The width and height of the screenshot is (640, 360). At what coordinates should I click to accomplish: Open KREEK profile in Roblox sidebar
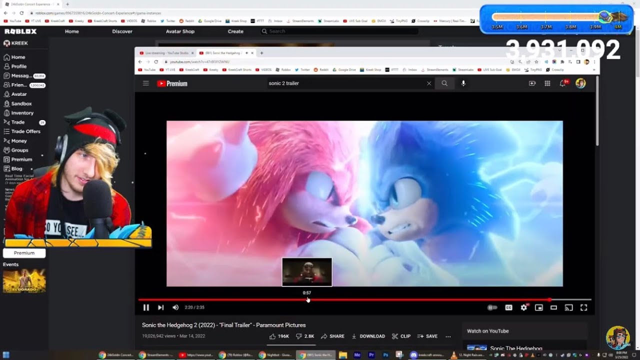pos(15,43)
